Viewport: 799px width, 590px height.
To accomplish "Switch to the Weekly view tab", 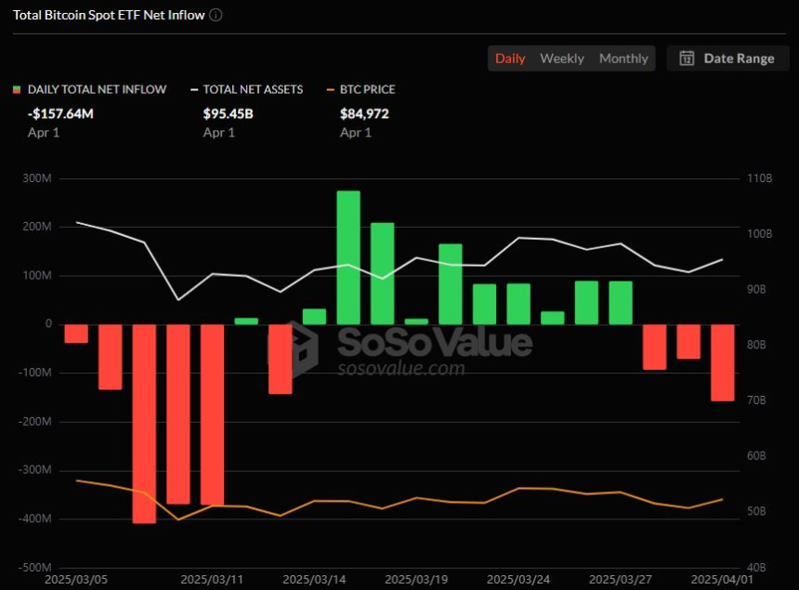I will click(x=561, y=59).
